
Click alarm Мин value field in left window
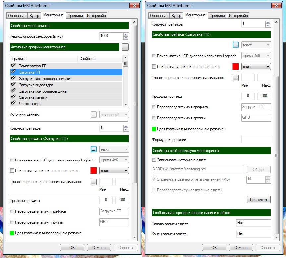click(106, 182)
